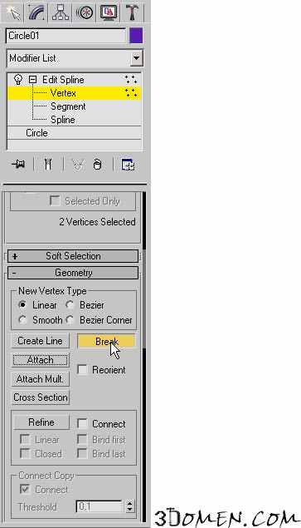
Task: Toggle Show End Result icon
Action: pyautogui.click(x=48, y=165)
